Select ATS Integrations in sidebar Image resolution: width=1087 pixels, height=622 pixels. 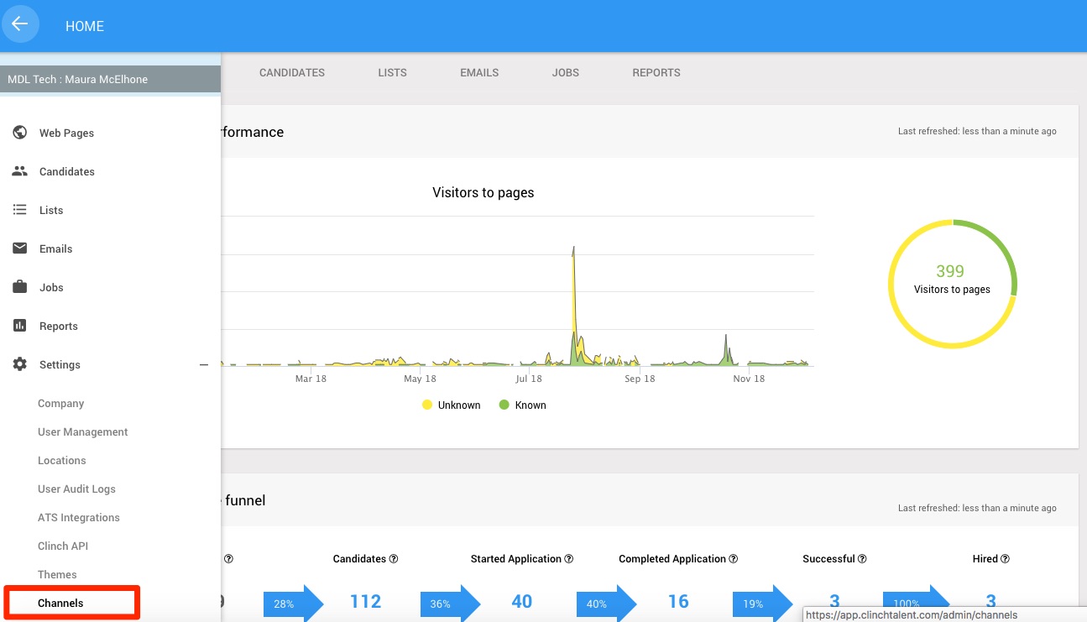click(79, 518)
